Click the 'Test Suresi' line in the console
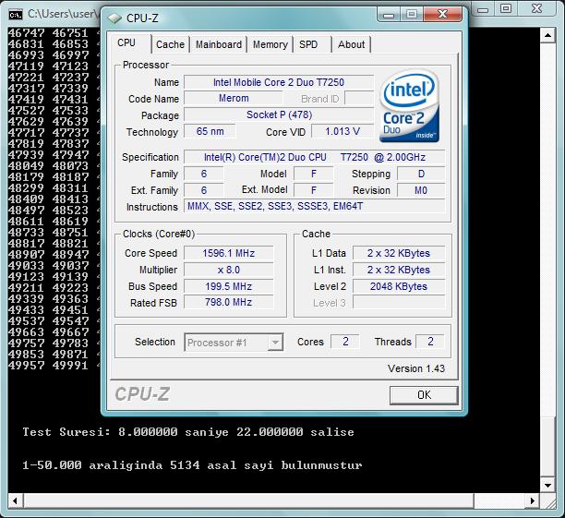565x518 pixels. (188, 432)
